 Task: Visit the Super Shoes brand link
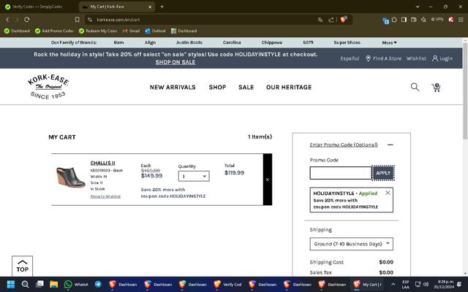tap(347, 42)
